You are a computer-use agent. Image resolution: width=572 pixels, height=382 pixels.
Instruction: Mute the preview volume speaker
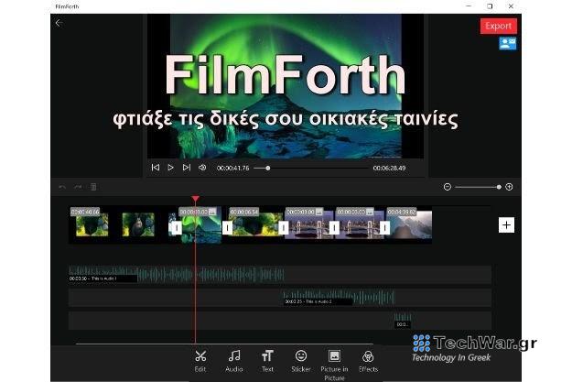(202, 168)
